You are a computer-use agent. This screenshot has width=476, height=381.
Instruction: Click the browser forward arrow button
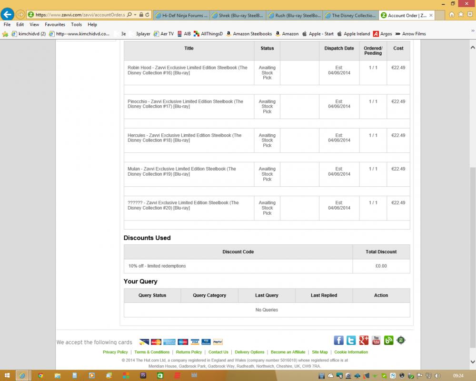click(20, 15)
